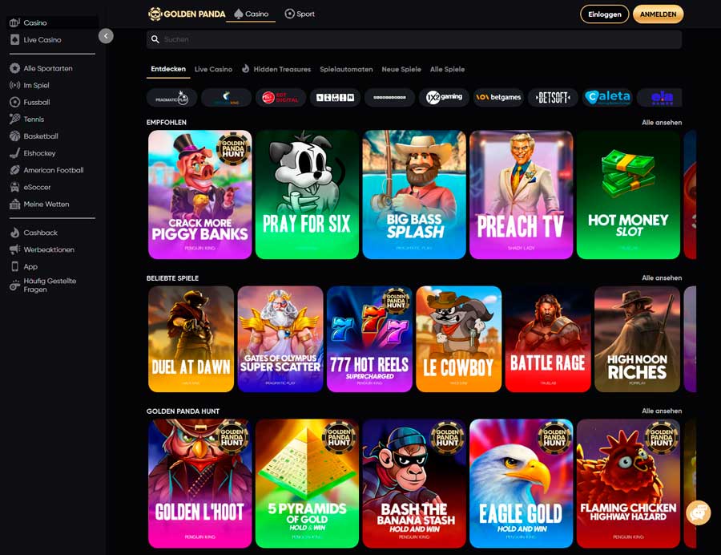The image size is (721, 555).
Task: Open Bash the Banana Stash game
Action: click(x=414, y=483)
